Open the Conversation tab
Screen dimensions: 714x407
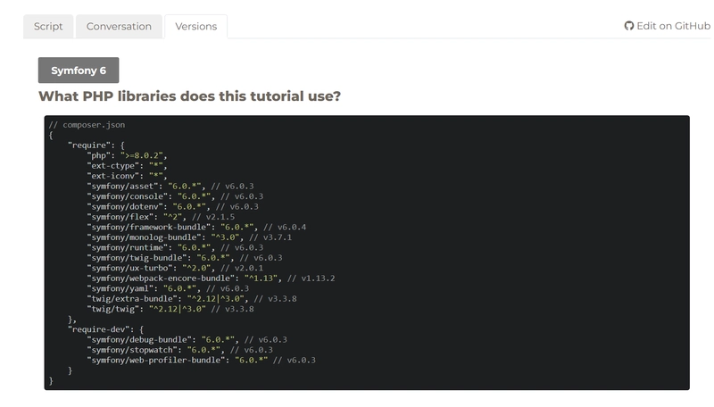[x=119, y=27]
